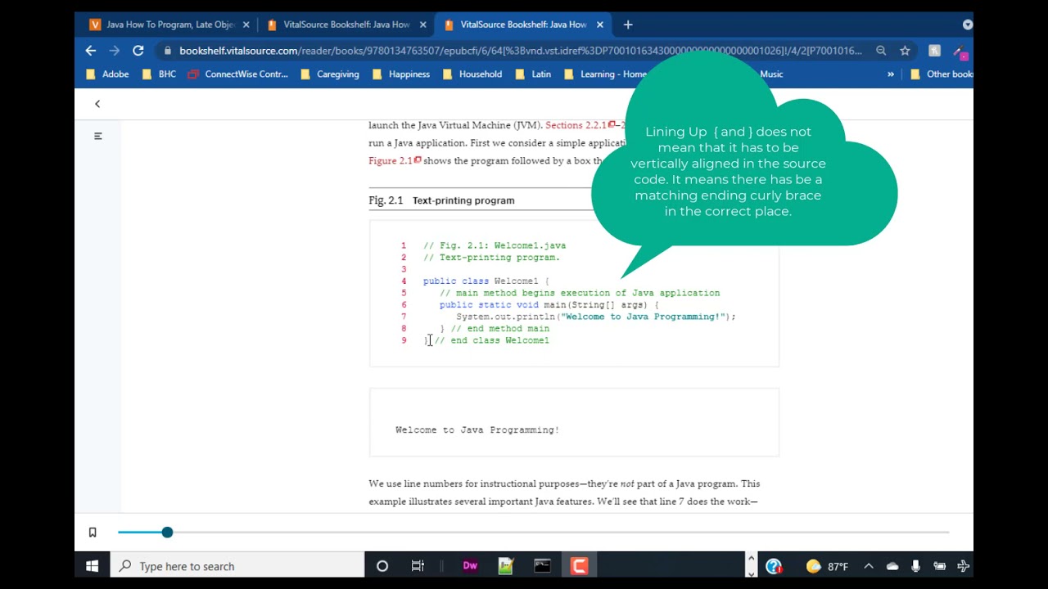
Task: Follow the Figure 2.1 link
Action: tap(395, 161)
